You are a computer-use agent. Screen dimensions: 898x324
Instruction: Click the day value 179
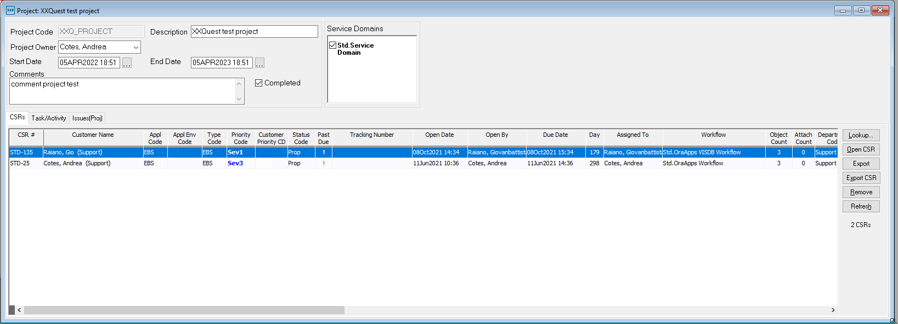click(595, 152)
